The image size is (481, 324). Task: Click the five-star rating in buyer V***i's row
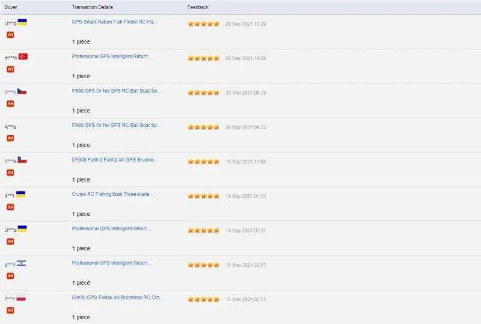[x=204, y=93]
